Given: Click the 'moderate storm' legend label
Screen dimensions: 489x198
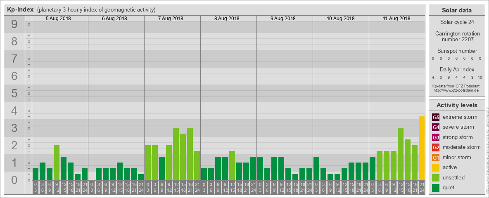Looking at the screenshot, I should tap(462, 147).
